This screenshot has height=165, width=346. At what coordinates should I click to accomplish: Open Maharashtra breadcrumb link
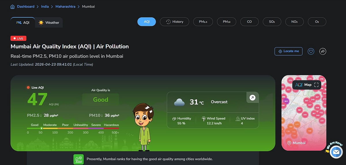tap(66, 6)
